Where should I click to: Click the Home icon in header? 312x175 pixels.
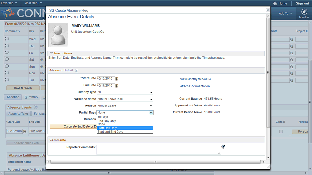(275, 3)
